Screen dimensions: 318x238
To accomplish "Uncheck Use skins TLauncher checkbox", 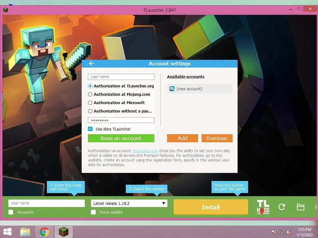I will [90, 129].
